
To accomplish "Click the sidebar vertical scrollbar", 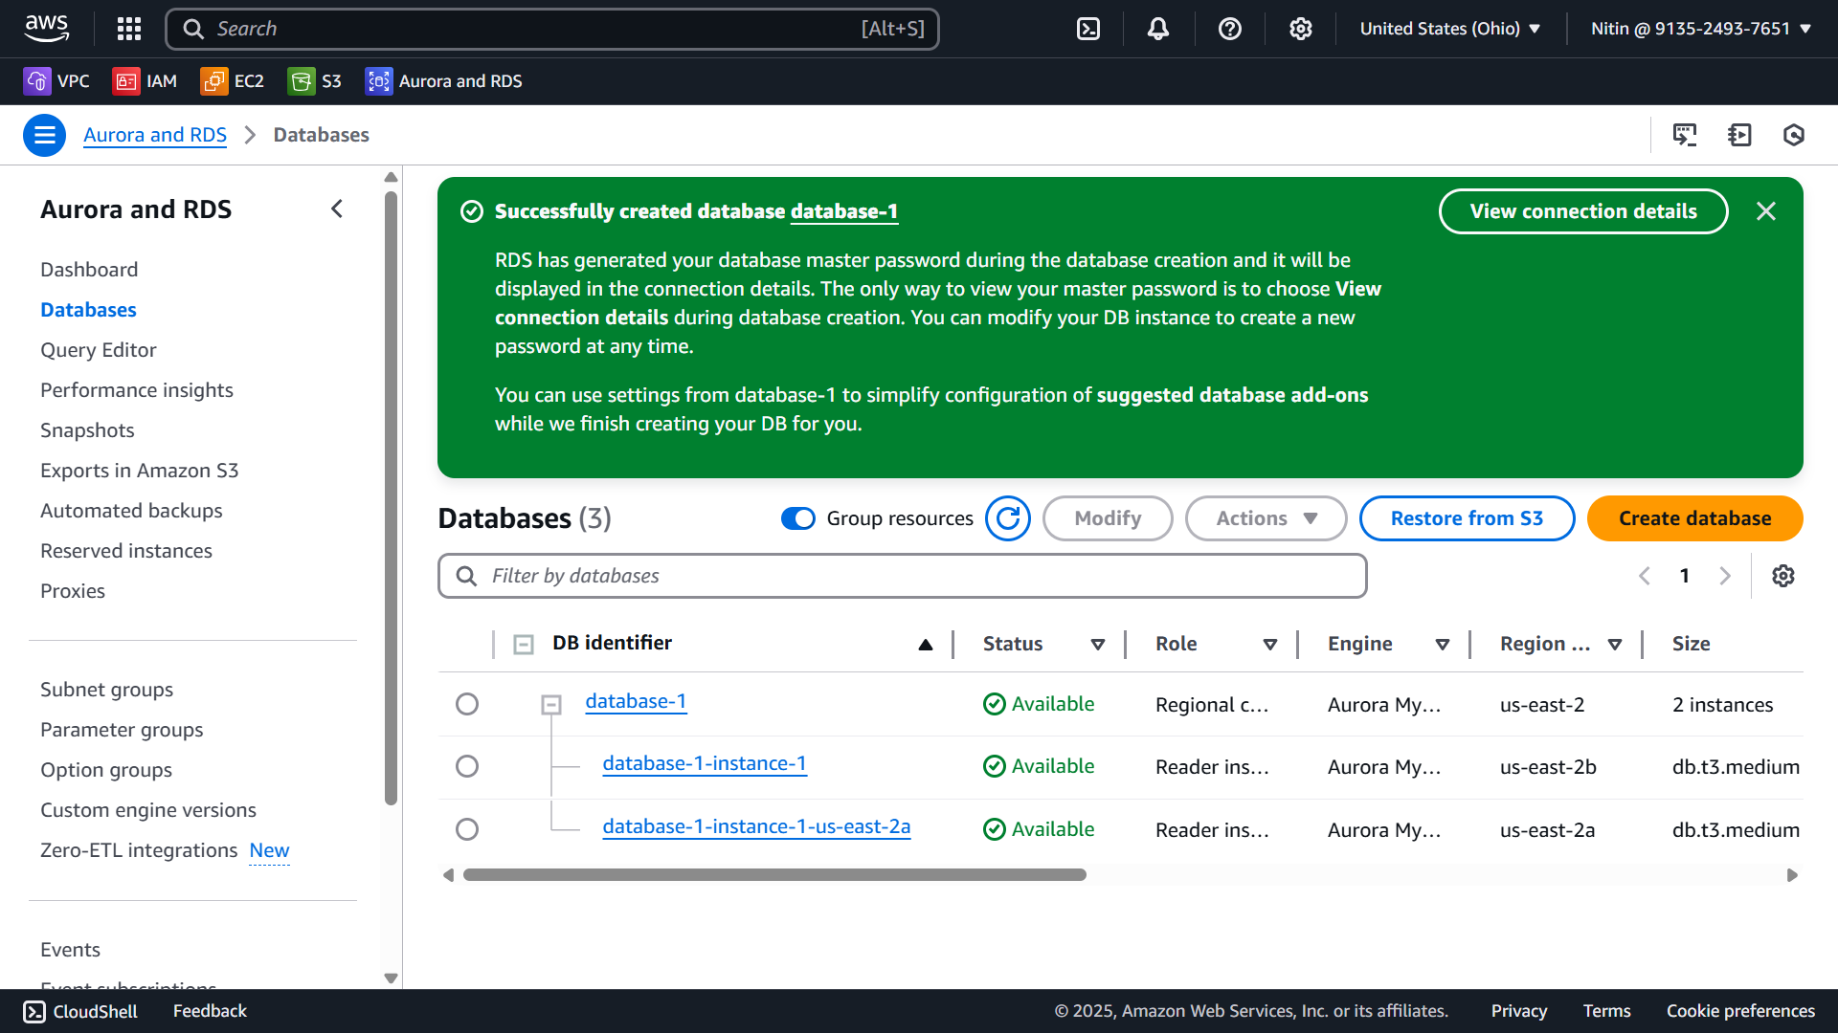I will (391, 498).
